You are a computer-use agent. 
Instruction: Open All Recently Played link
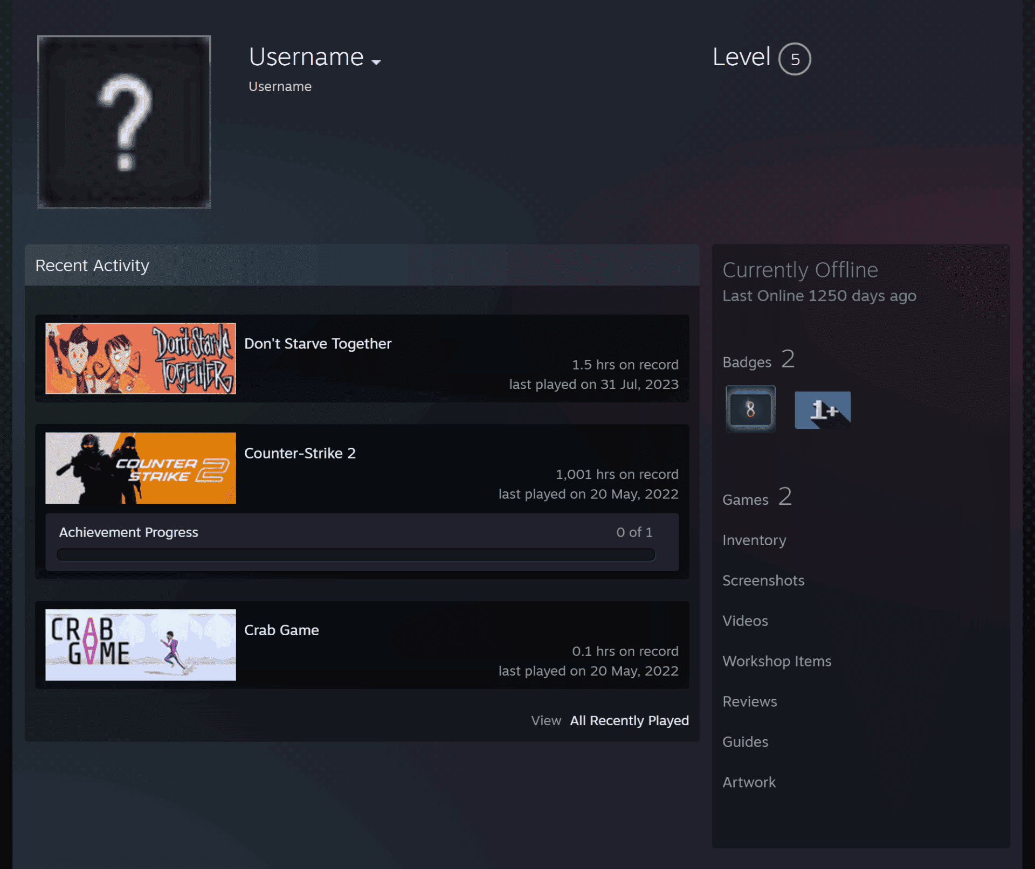(x=629, y=721)
